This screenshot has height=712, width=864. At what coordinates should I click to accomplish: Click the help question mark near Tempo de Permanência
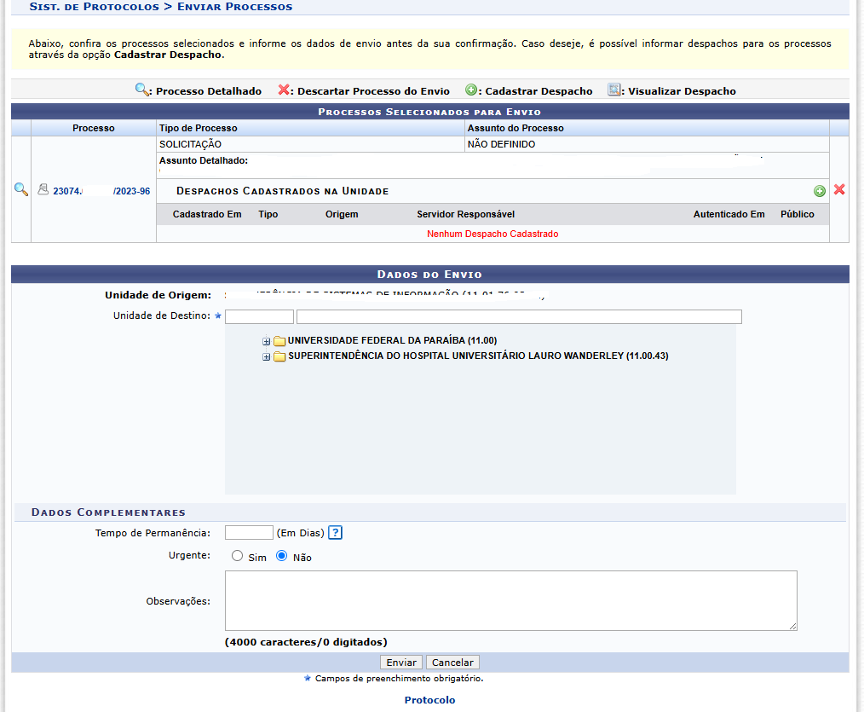(x=335, y=533)
